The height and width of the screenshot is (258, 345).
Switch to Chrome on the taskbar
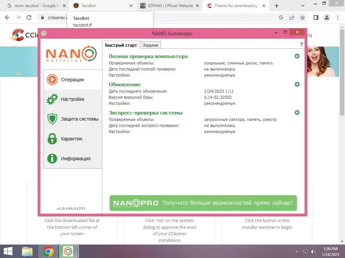[48, 251]
